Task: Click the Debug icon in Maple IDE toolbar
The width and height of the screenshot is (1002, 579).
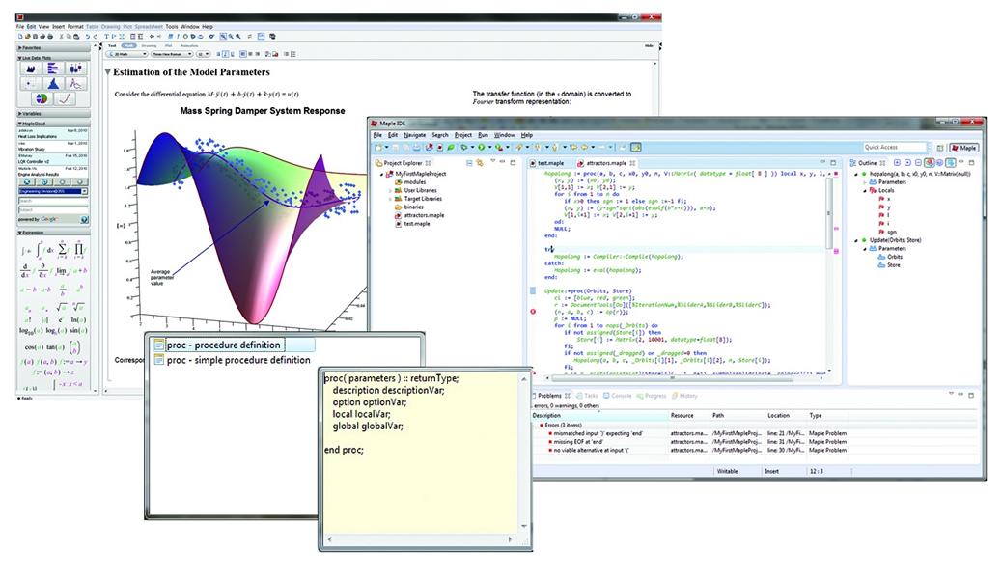Action: [464, 148]
